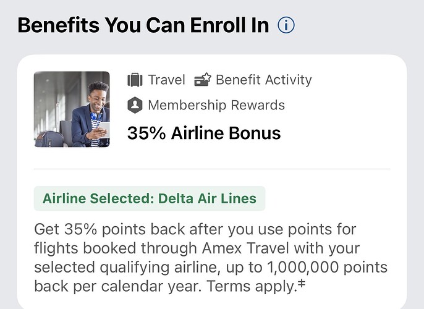
Task: Click the "1,000,000 points" text
Action: tap(339, 268)
